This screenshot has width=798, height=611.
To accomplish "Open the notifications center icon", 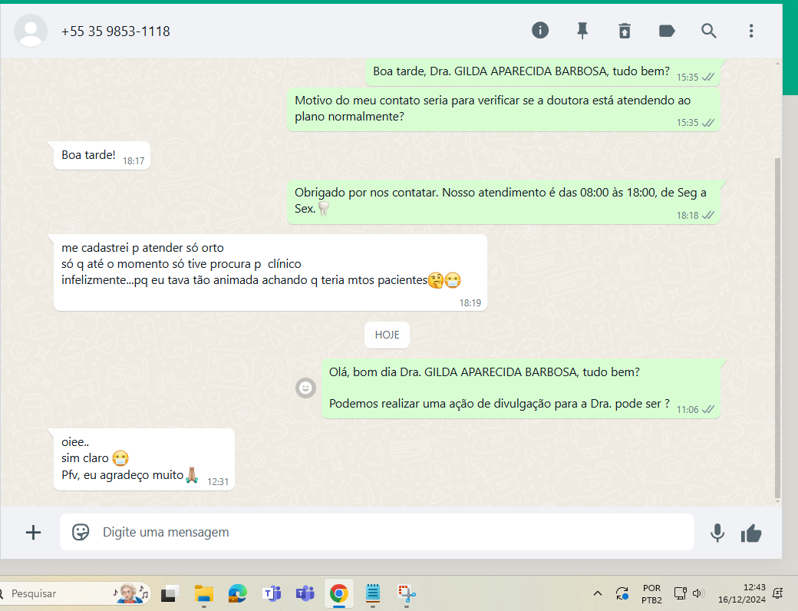I will click(x=777, y=593).
